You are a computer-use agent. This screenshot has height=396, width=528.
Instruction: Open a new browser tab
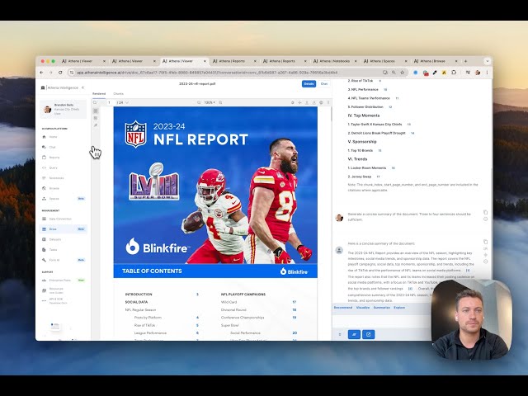pyautogui.click(x=465, y=61)
